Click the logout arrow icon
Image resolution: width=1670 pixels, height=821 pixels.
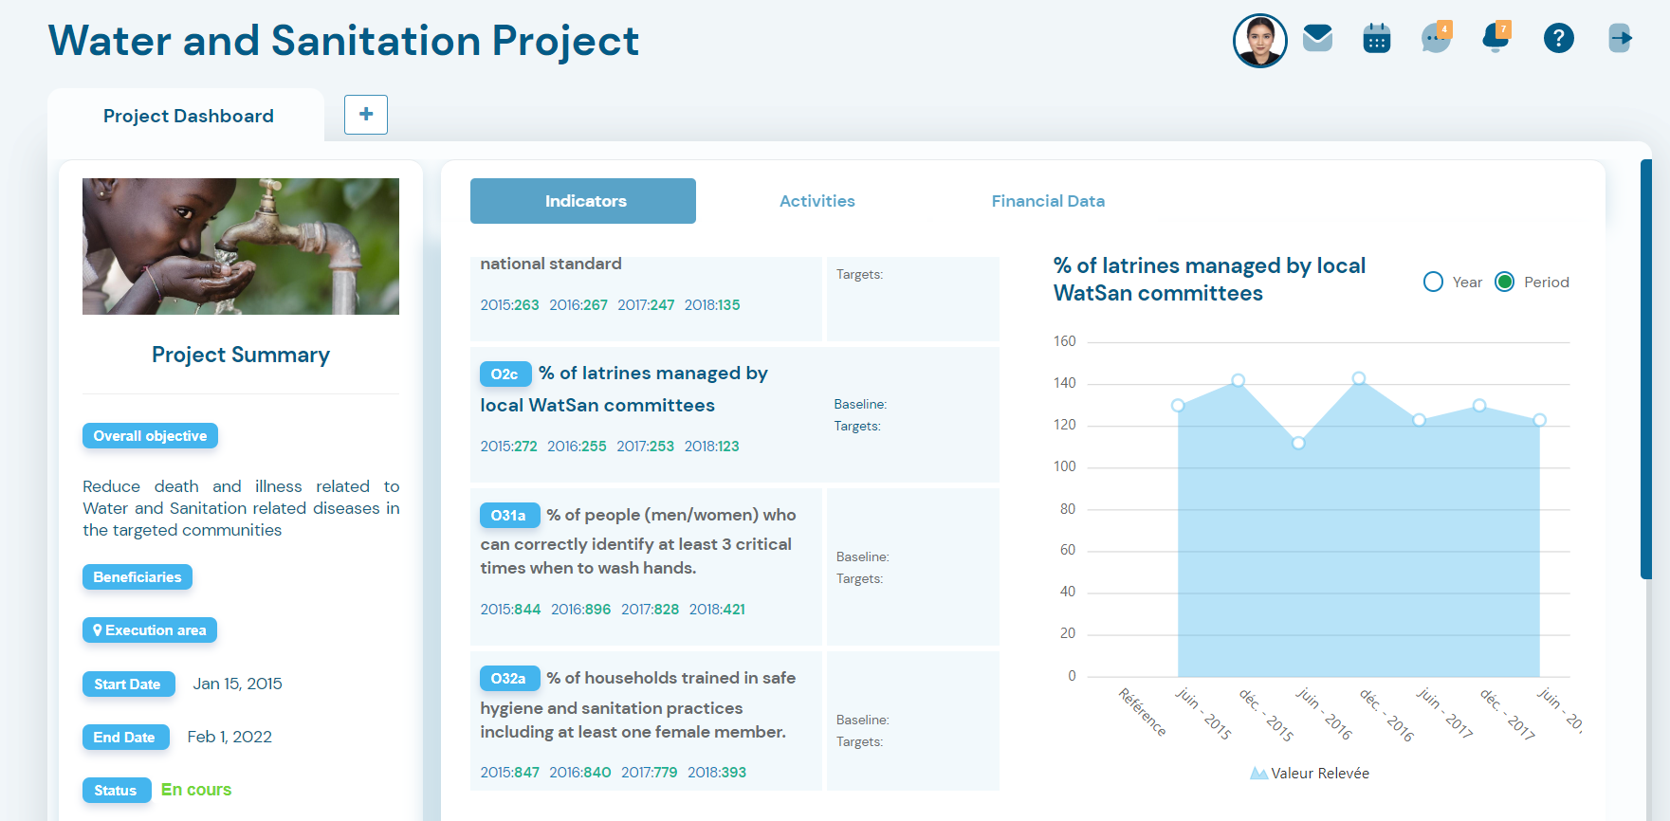click(1620, 38)
